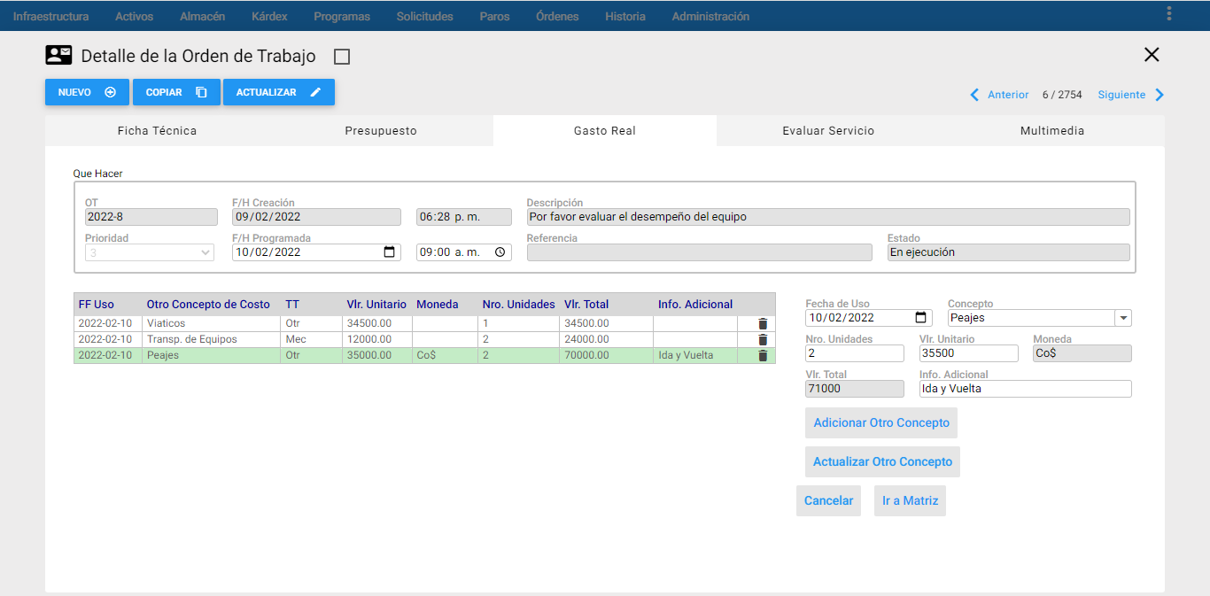Delete the Peajes cost row

click(x=763, y=355)
